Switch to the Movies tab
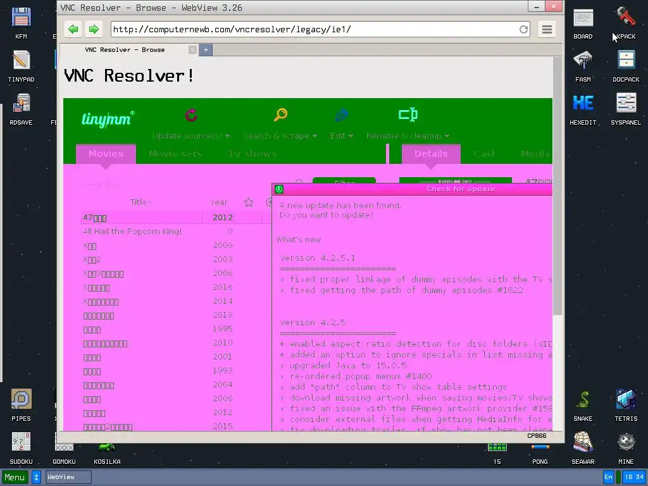This screenshot has height=486, width=648. click(x=106, y=154)
